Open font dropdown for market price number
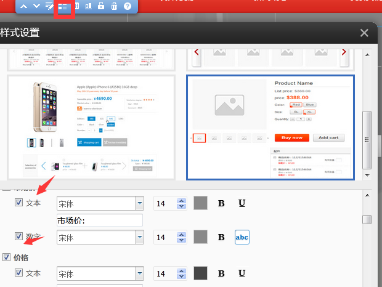Viewport: 382px width, 287px height. click(140, 237)
